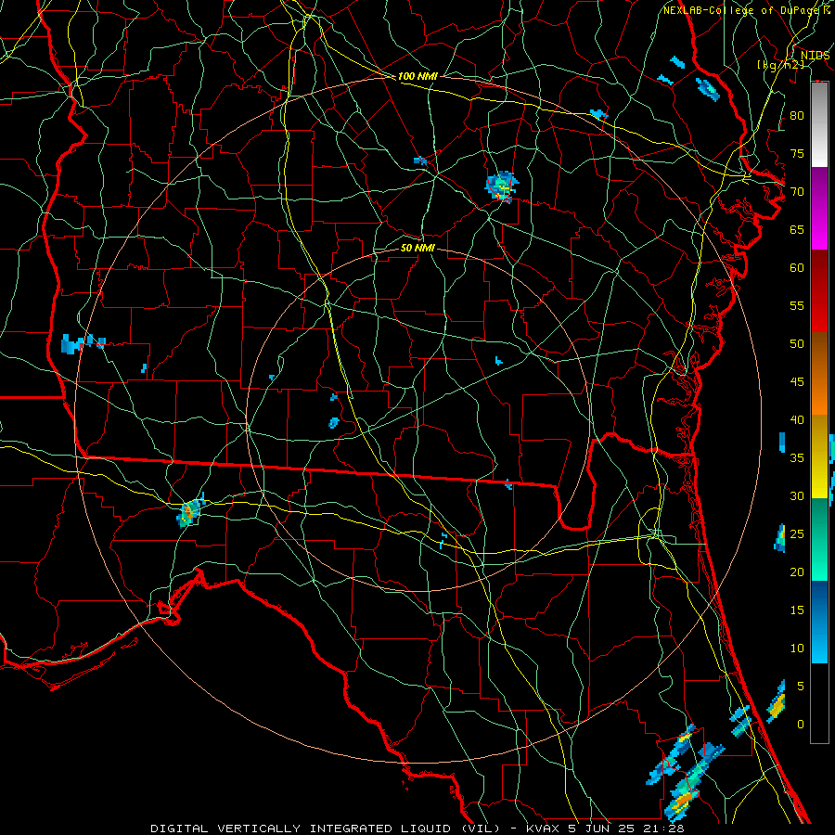
Task: Click scale value "40" on the legend
Action: tap(797, 419)
